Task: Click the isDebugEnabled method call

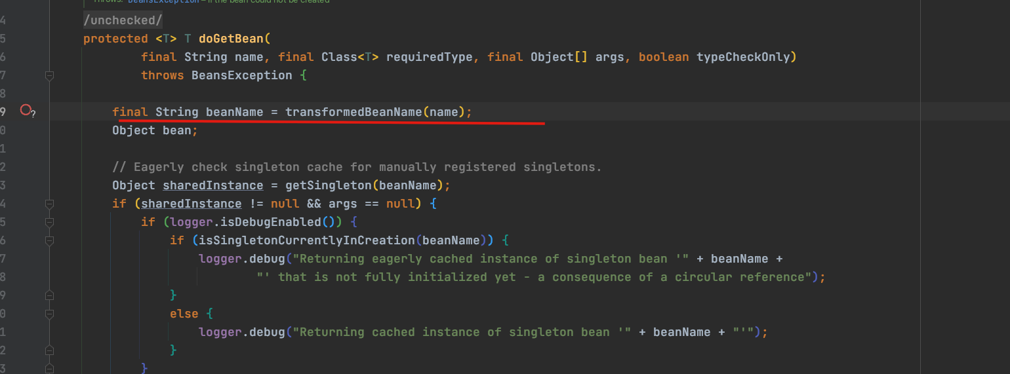Action: pyautogui.click(x=271, y=222)
